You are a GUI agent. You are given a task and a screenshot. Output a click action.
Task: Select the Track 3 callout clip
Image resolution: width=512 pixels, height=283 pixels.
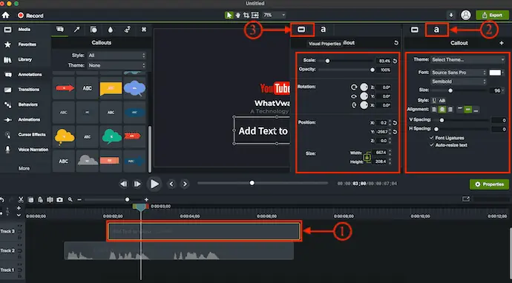(204, 231)
